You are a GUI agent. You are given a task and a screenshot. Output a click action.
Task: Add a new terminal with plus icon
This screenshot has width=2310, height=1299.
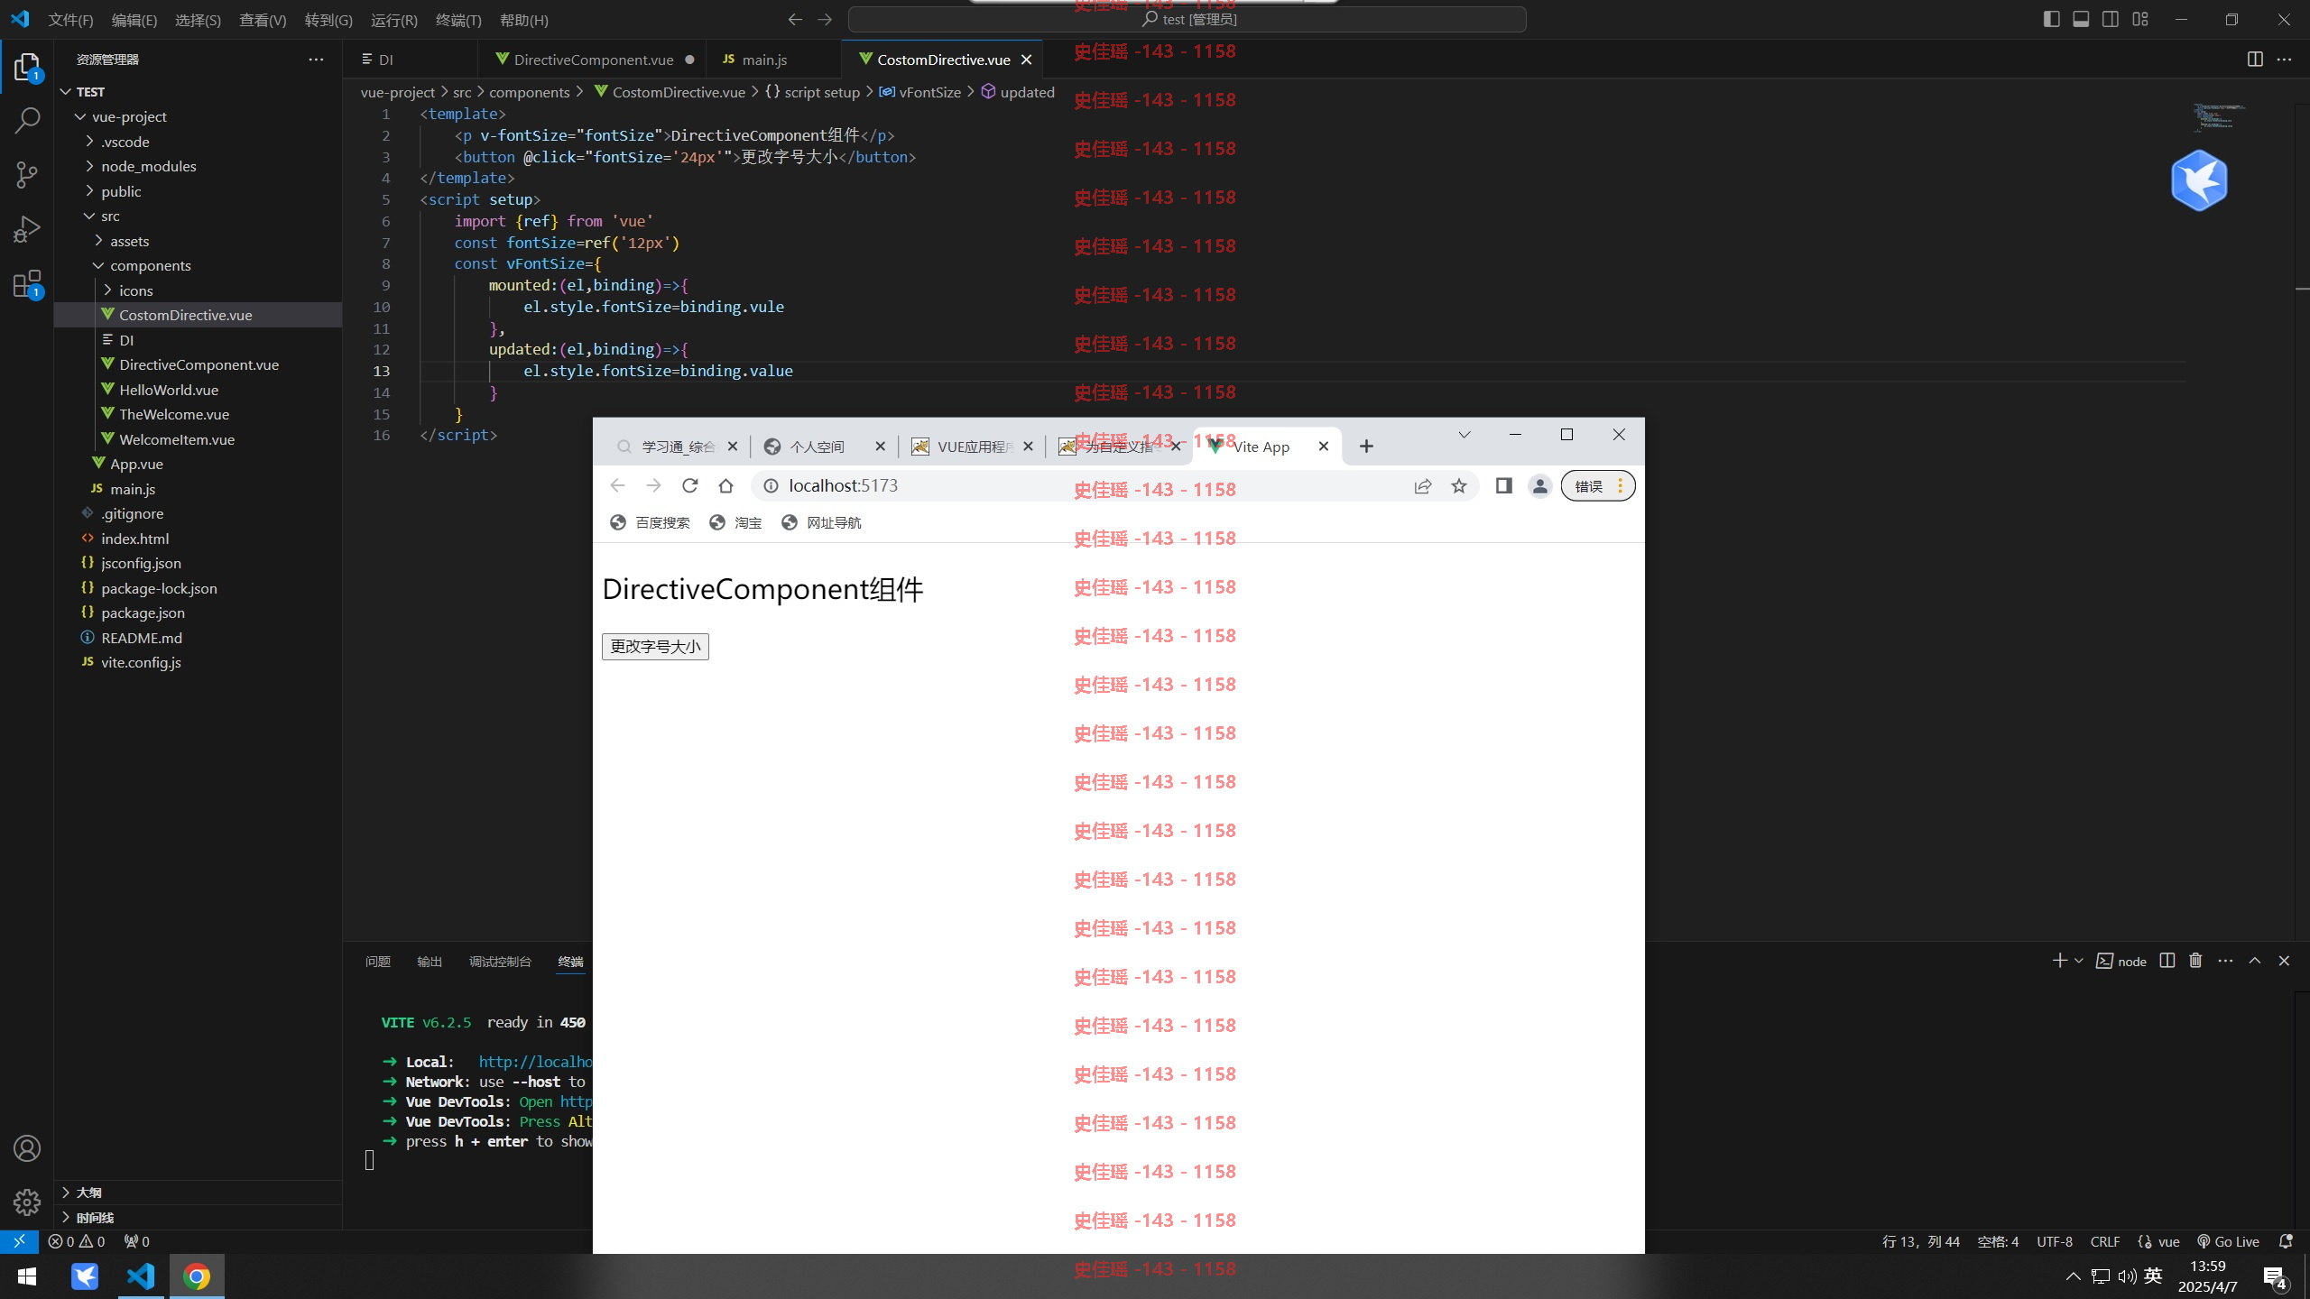tap(2059, 961)
